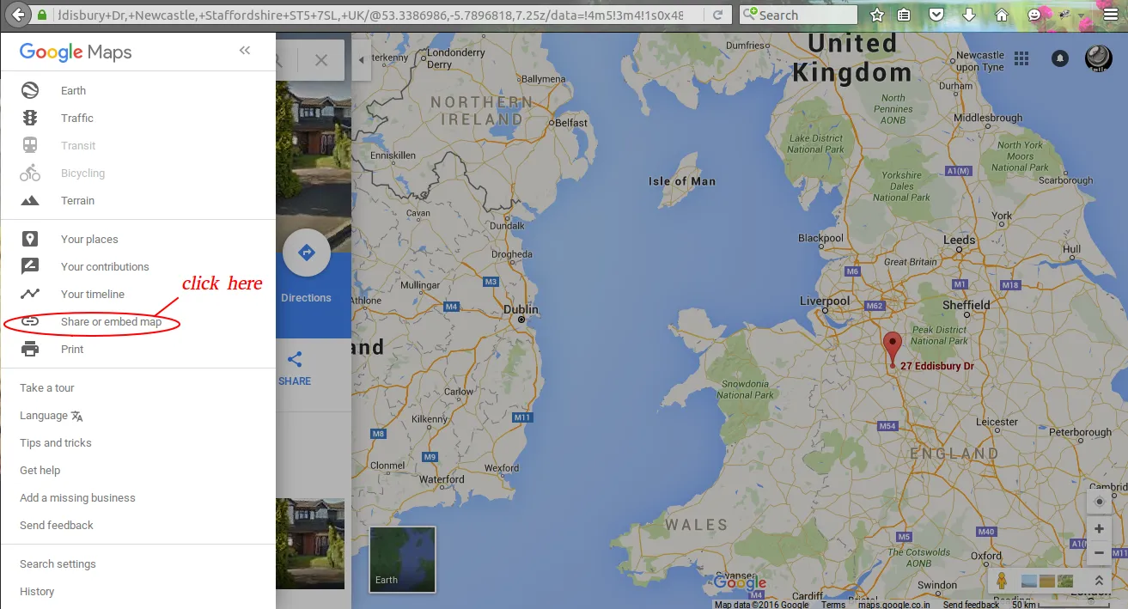Click the Terms link on map footer
Viewport: 1128px width, 609px height.
point(833,605)
